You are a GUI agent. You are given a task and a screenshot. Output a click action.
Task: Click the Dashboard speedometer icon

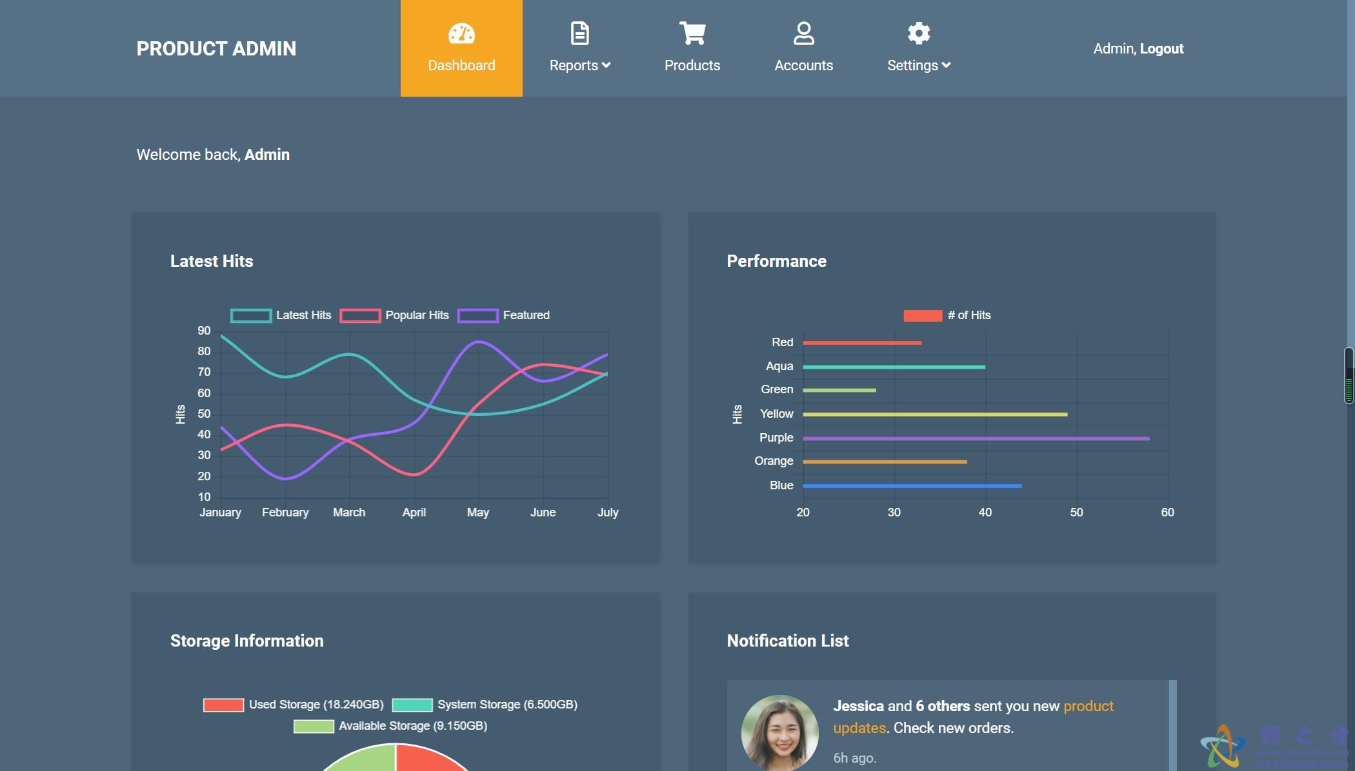click(461, 34)
